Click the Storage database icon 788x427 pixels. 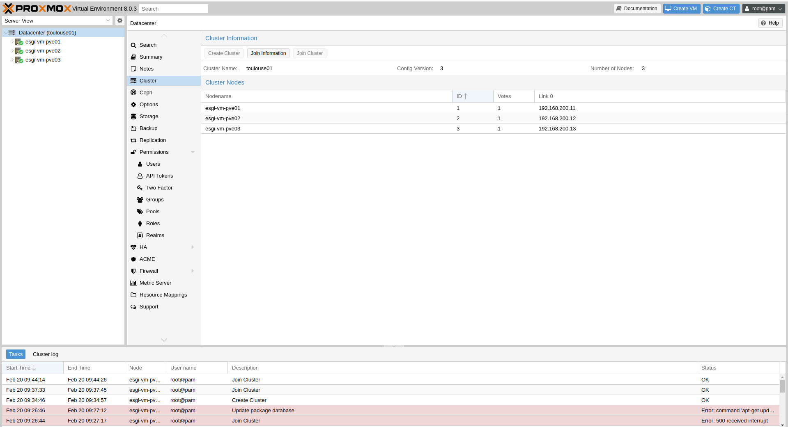click(x=133, y=116)
